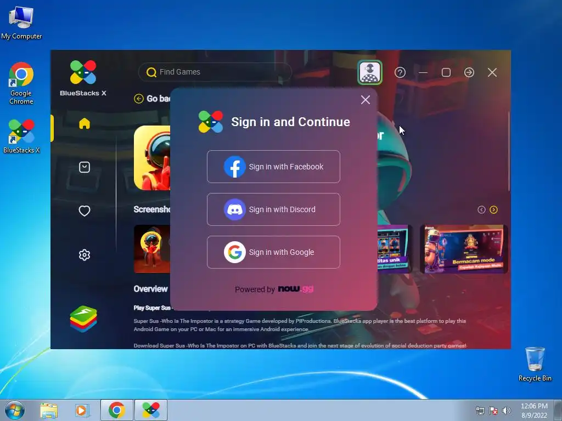Click the taskbar clock showing 12:06 PM
This screenshot has width=562, height=421.
pyautogui.click(x=534, y=410)
